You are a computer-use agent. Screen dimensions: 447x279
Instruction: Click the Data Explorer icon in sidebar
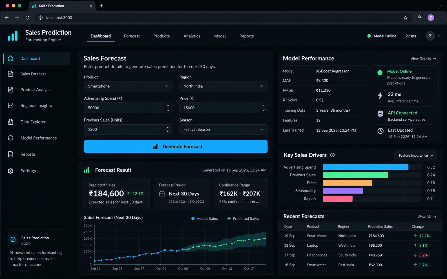click(x=10, y=122)
